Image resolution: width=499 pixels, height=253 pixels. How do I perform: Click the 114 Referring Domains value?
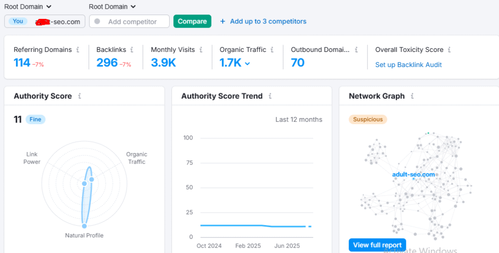pyautogui.click(x=22, y=63)
